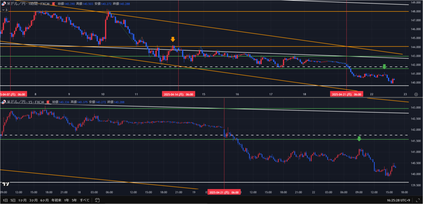423x204 pixels.
Task: Select the 1日 timeframe
Action: (x=5, y=199)
